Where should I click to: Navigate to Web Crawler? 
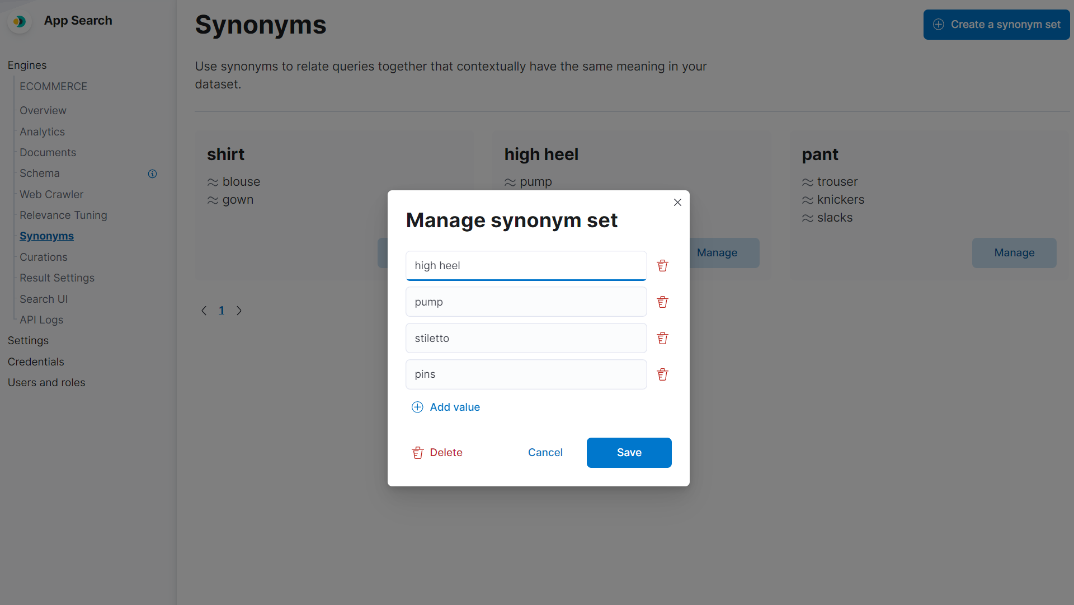[51, 194]
